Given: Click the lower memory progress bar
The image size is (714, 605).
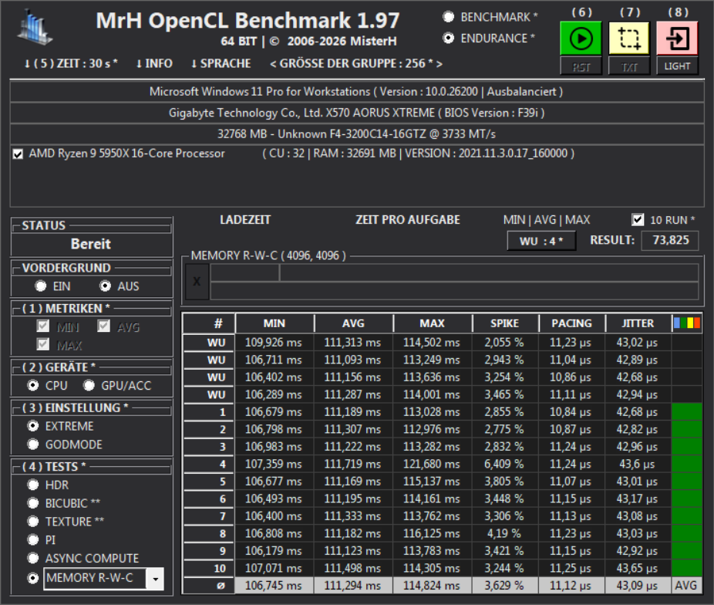Looking at the screenshot, I should click(454, 291).
